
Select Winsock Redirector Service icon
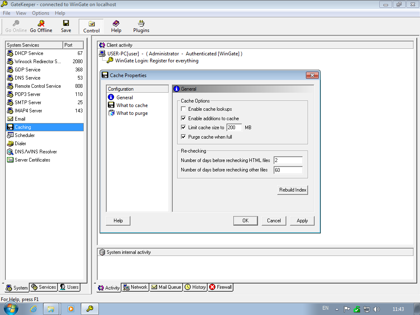[10, 62]
